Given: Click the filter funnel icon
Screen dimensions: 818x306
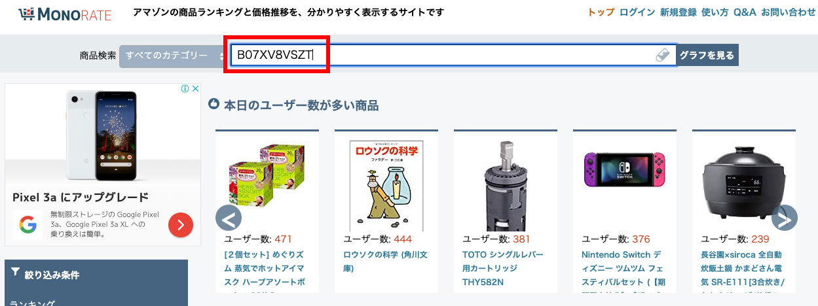Looking at the screenshot, I should [x=16, y=273].
